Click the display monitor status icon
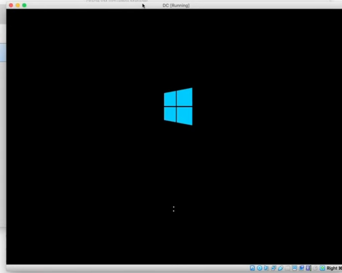The height and width of the screenshot is (273, 342). pos(294,268)
